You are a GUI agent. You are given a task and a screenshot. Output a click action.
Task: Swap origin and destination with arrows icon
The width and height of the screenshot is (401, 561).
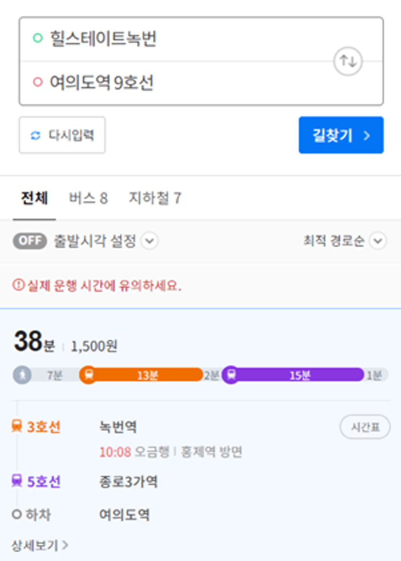pyautogui.click(x=348, y=61)
